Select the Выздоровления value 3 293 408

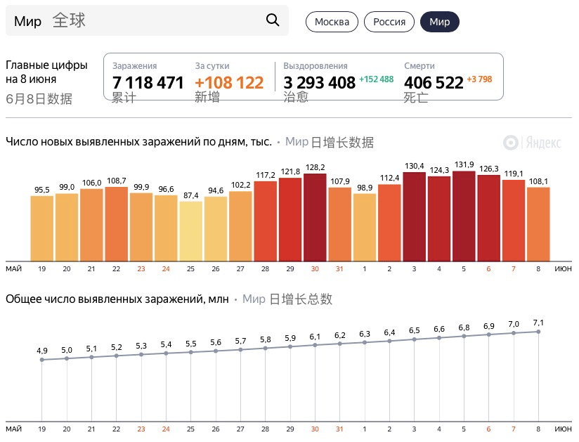(x=319, y=83)
